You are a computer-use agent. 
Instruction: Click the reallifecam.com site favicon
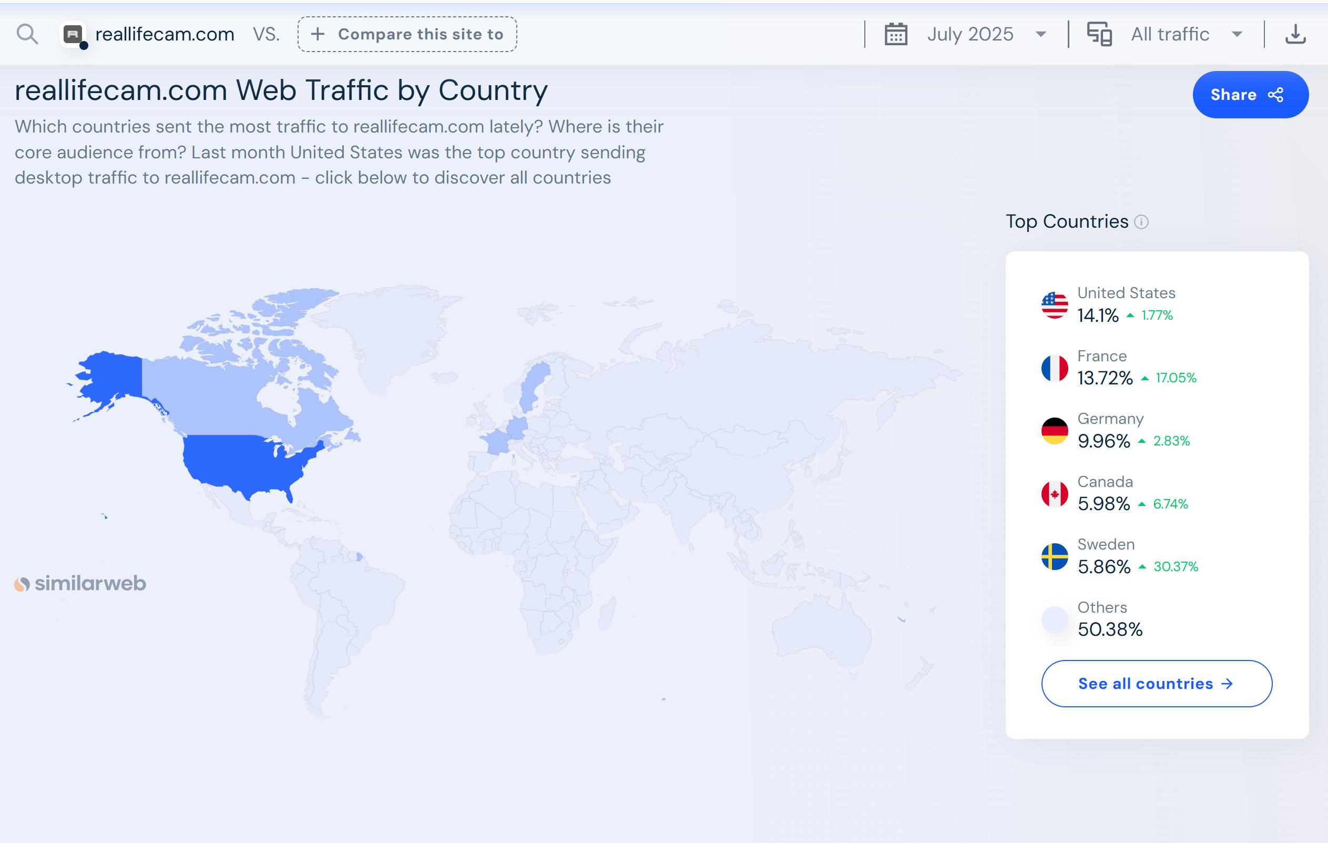[x=74, y=35]
